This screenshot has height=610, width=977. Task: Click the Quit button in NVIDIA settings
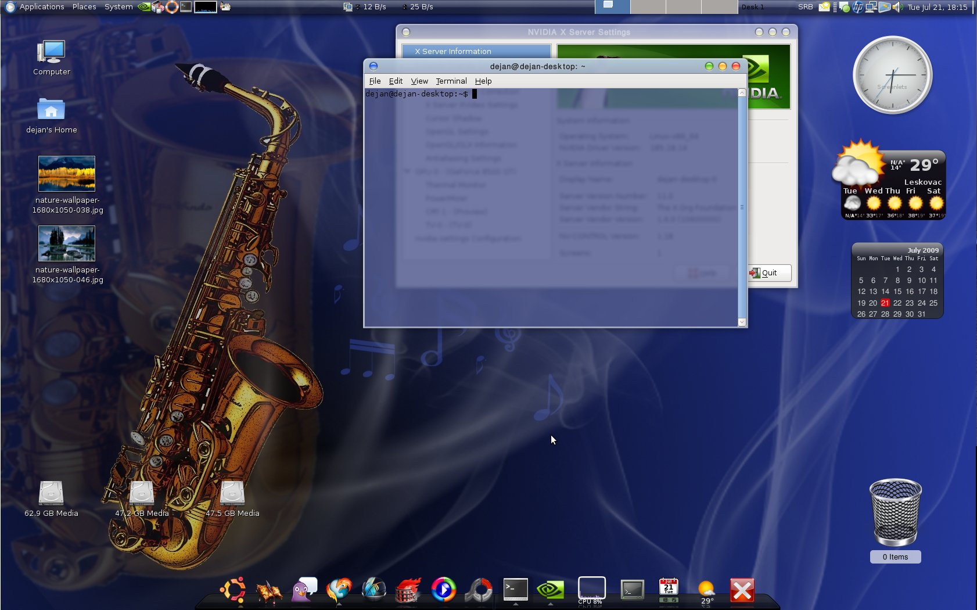(768, 273)
